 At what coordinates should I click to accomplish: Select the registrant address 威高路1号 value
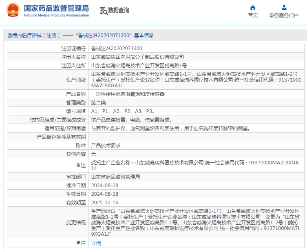coord(139,65)
